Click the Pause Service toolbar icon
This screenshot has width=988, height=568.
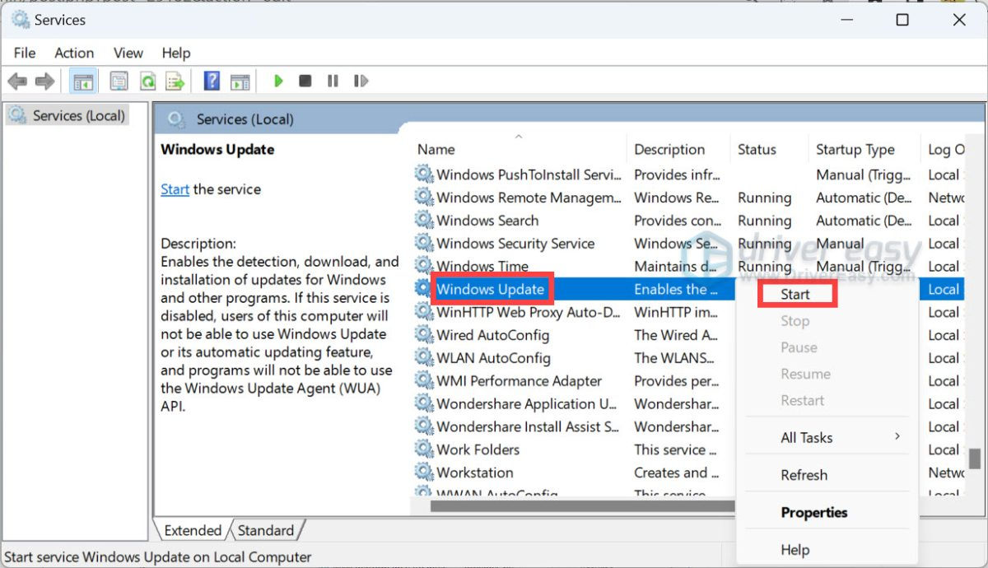coord(333,81)
